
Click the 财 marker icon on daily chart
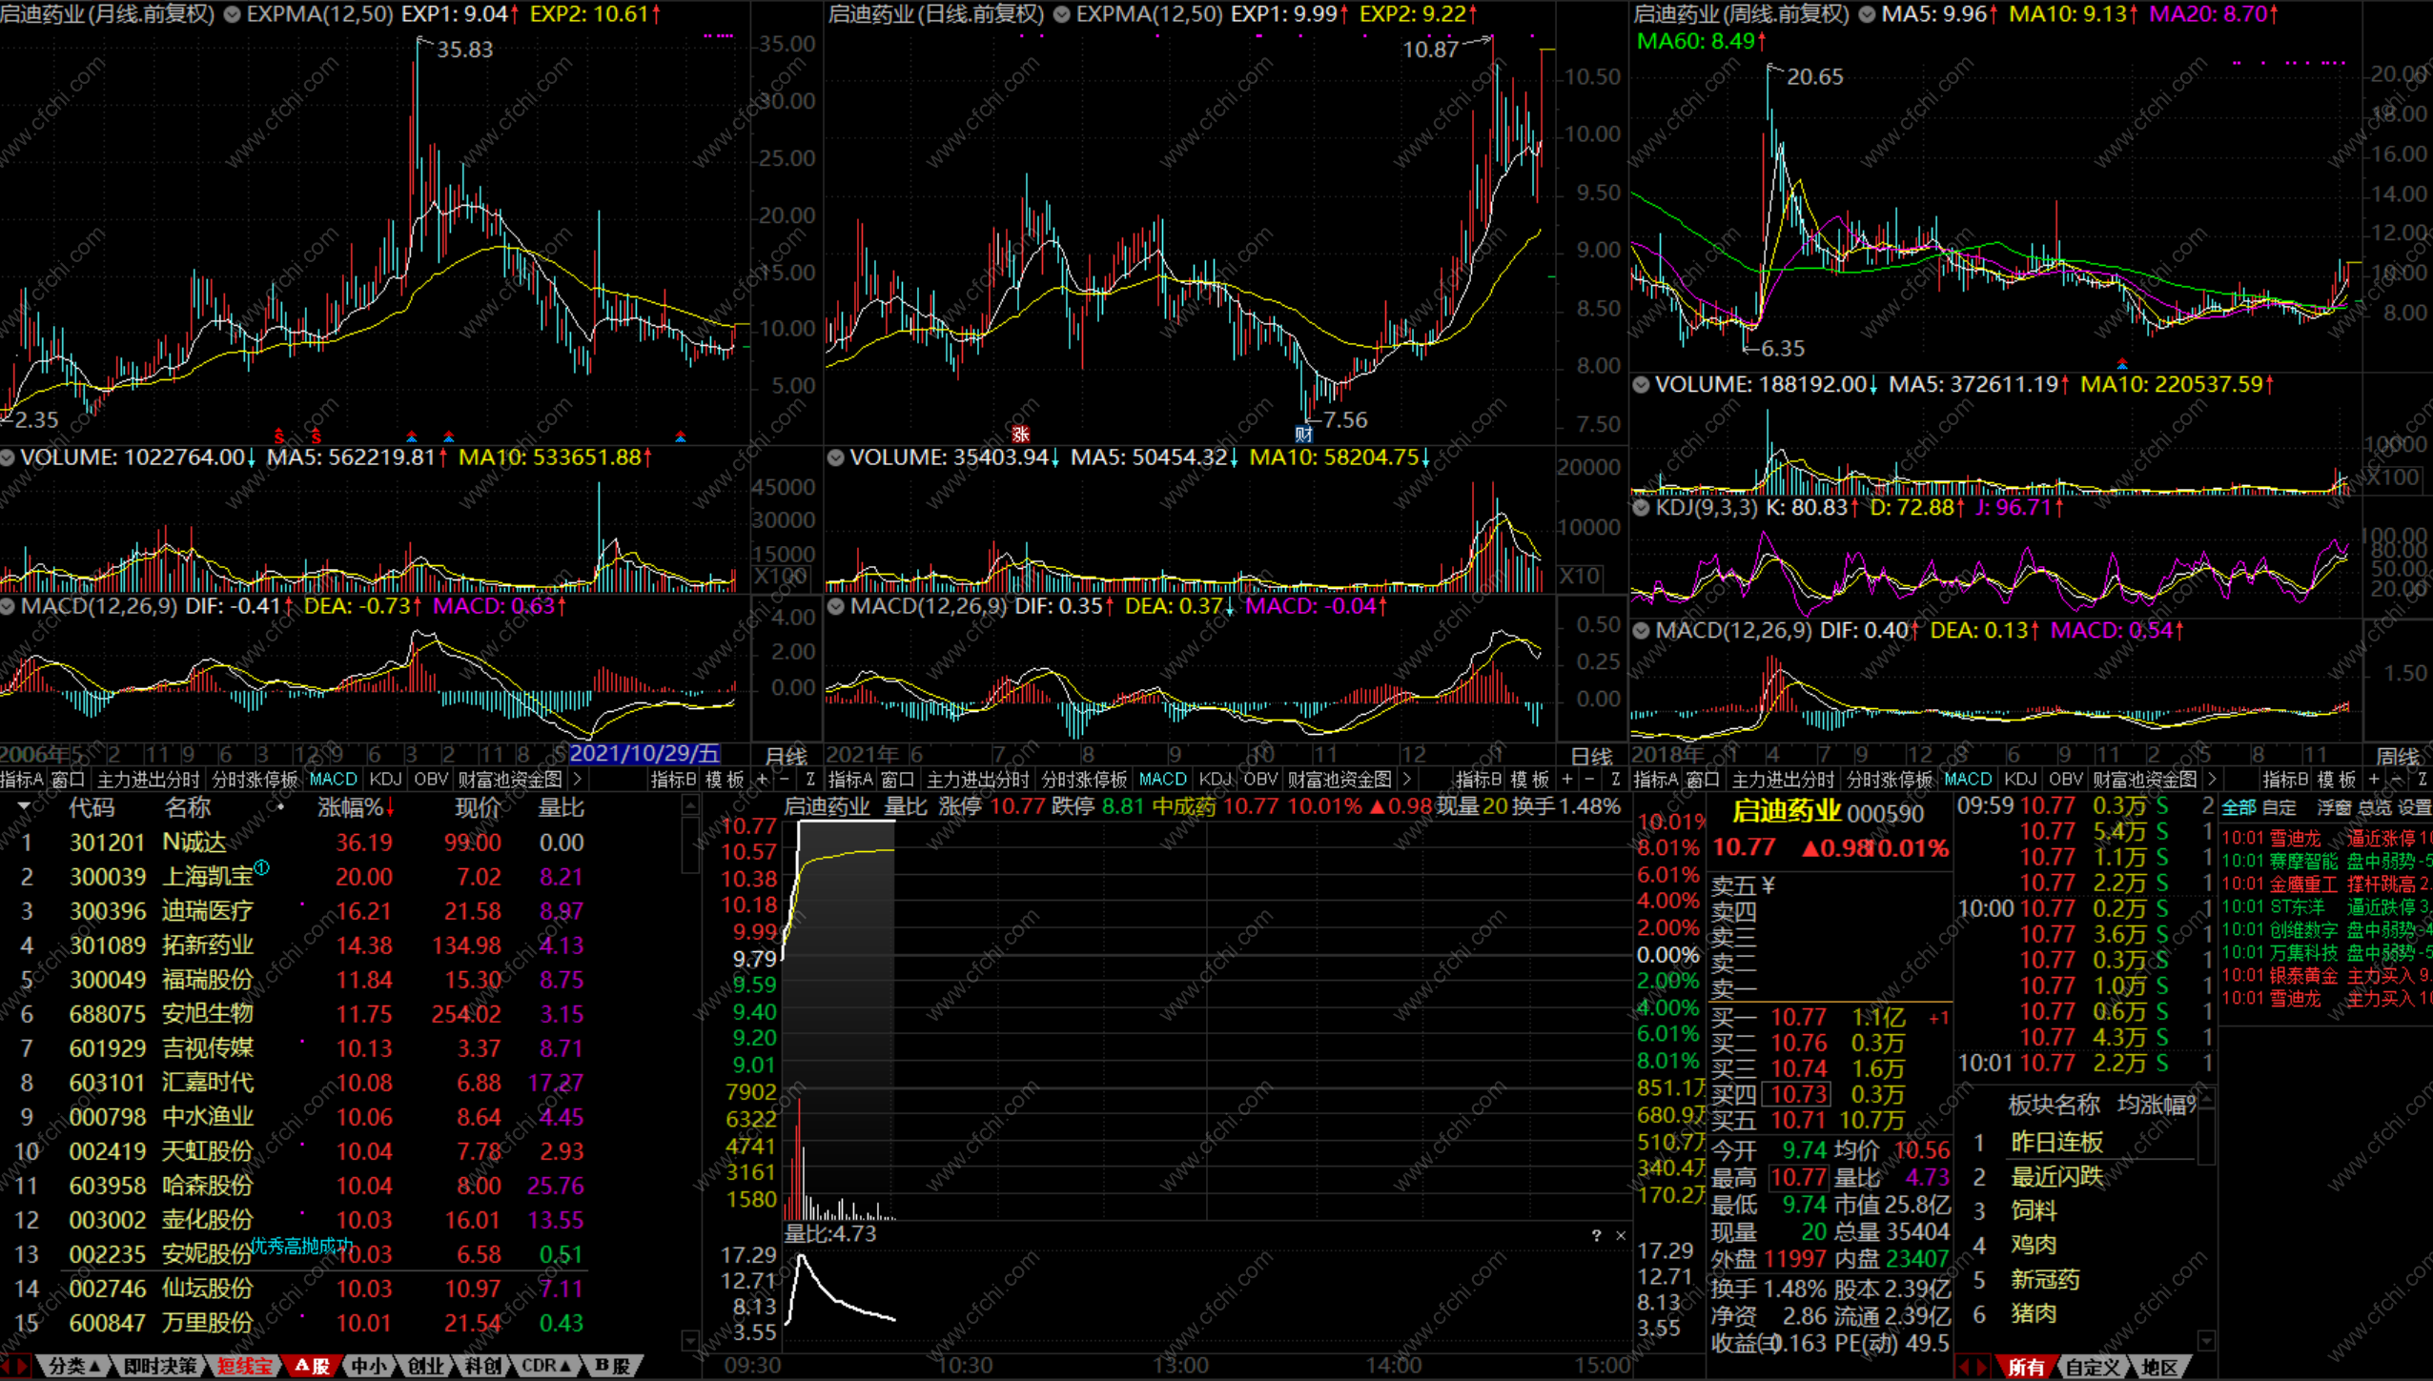point(1303,434)
